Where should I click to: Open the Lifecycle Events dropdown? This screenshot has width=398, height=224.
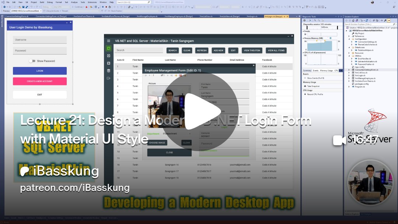tap(52, 11)
